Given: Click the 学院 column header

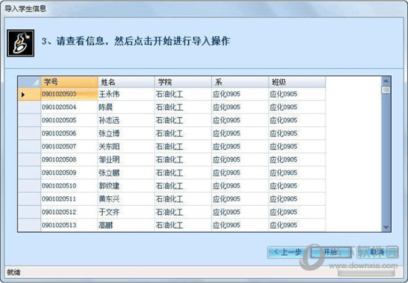Looking at the screenshot, I should coord(182,81).
